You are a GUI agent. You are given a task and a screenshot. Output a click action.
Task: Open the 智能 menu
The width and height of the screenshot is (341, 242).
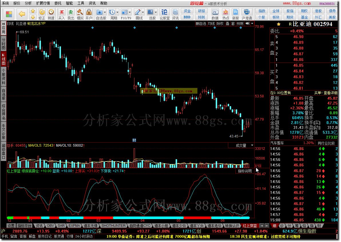pyautogui.click(x=70, y=3)
